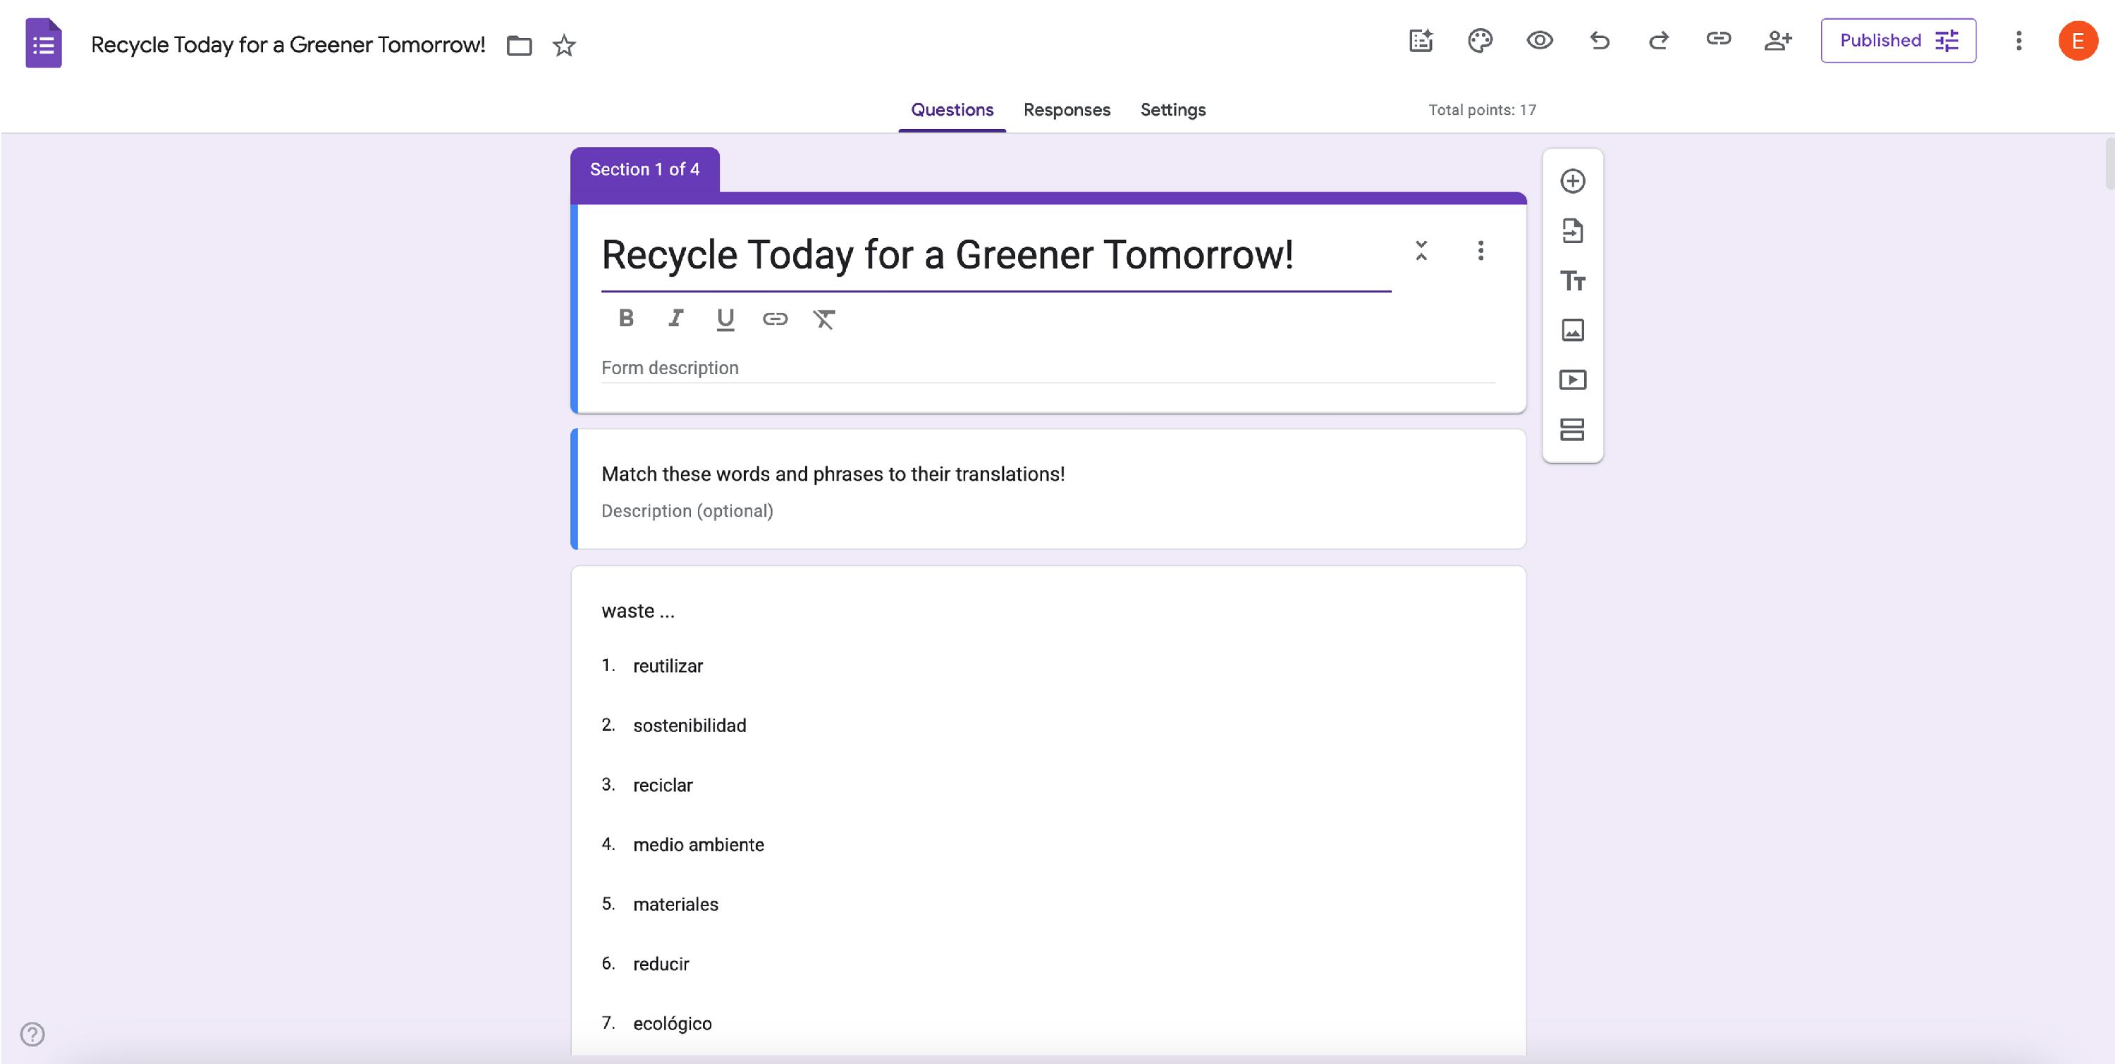Choose option reutilizar

coord(668,666)
